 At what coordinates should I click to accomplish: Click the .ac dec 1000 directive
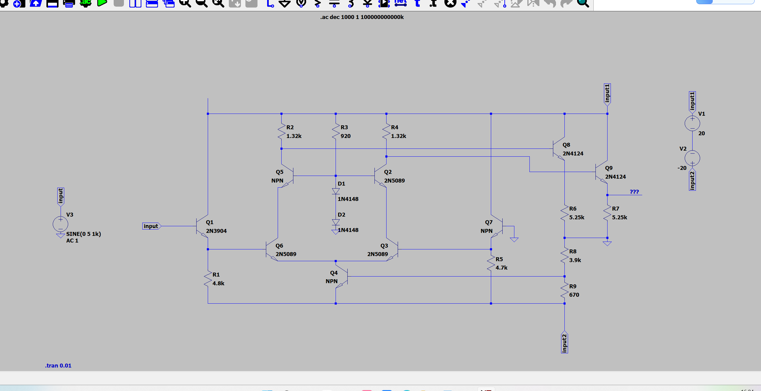pyautogui.click(x=362, y=17)
